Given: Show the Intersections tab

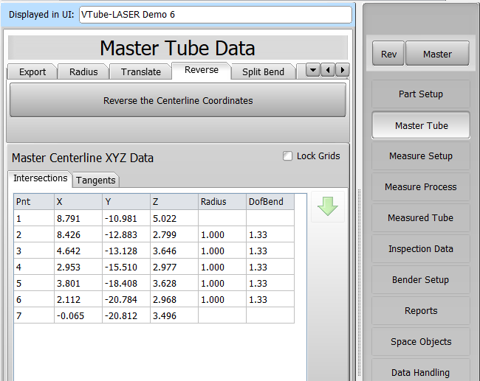Looking at the screenshot, I should tap(40, 178).
